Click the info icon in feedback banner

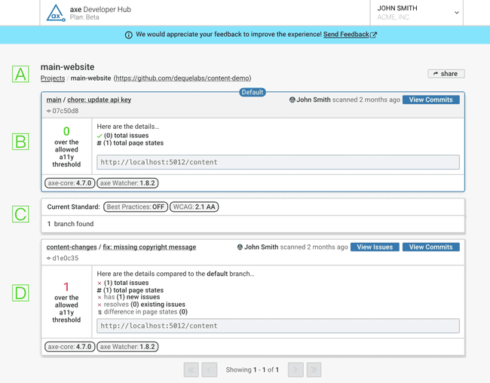[129, 35]
